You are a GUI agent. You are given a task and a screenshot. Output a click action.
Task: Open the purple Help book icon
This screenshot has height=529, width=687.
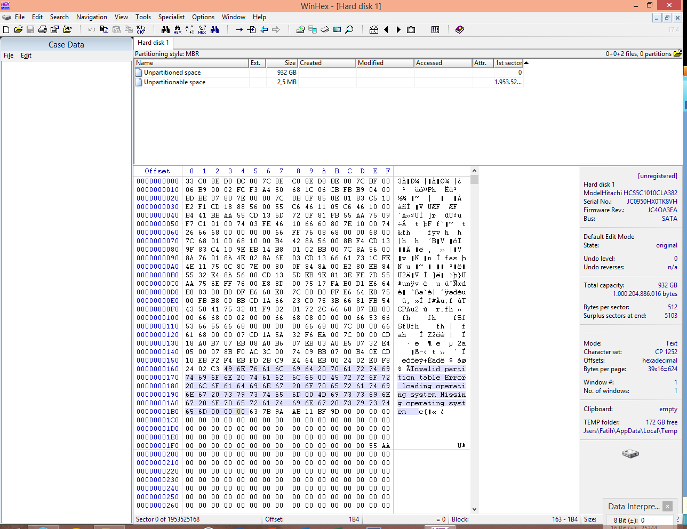460,30
